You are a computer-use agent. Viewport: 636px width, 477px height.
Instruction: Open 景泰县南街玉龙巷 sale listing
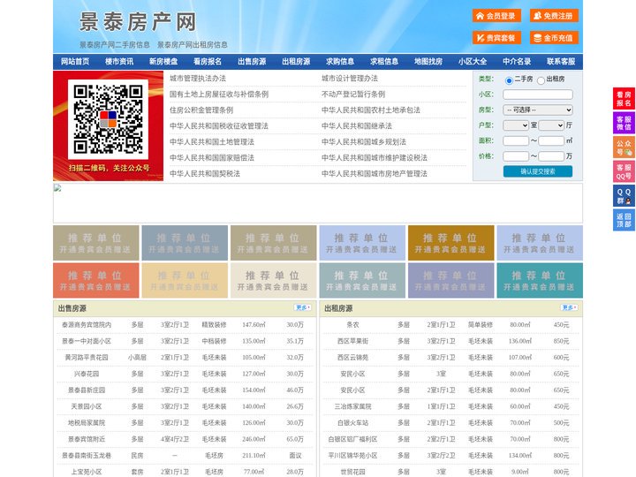87,456
